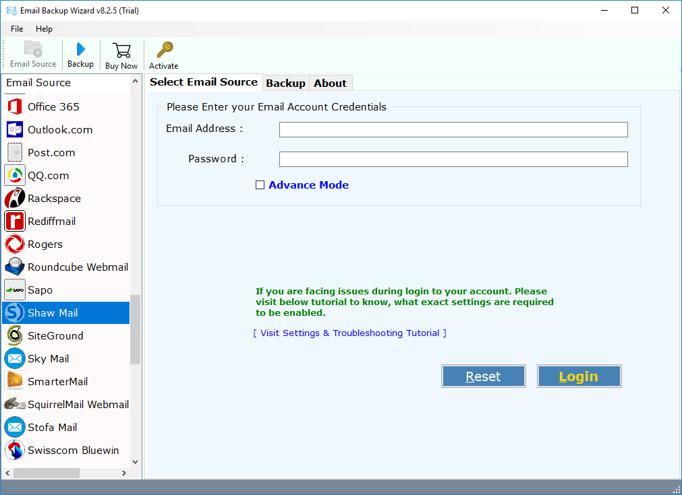Choose the Rediffmail icon

(x=15, y=221)
